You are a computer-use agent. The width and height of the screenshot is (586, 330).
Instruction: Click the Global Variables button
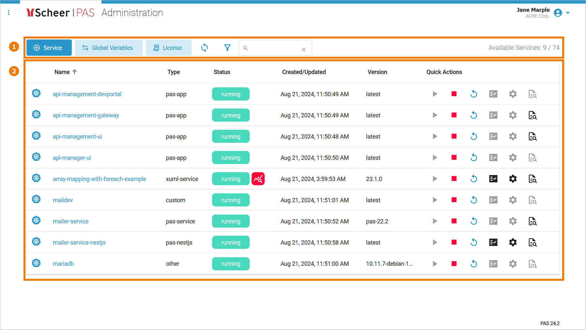point(109,48)
